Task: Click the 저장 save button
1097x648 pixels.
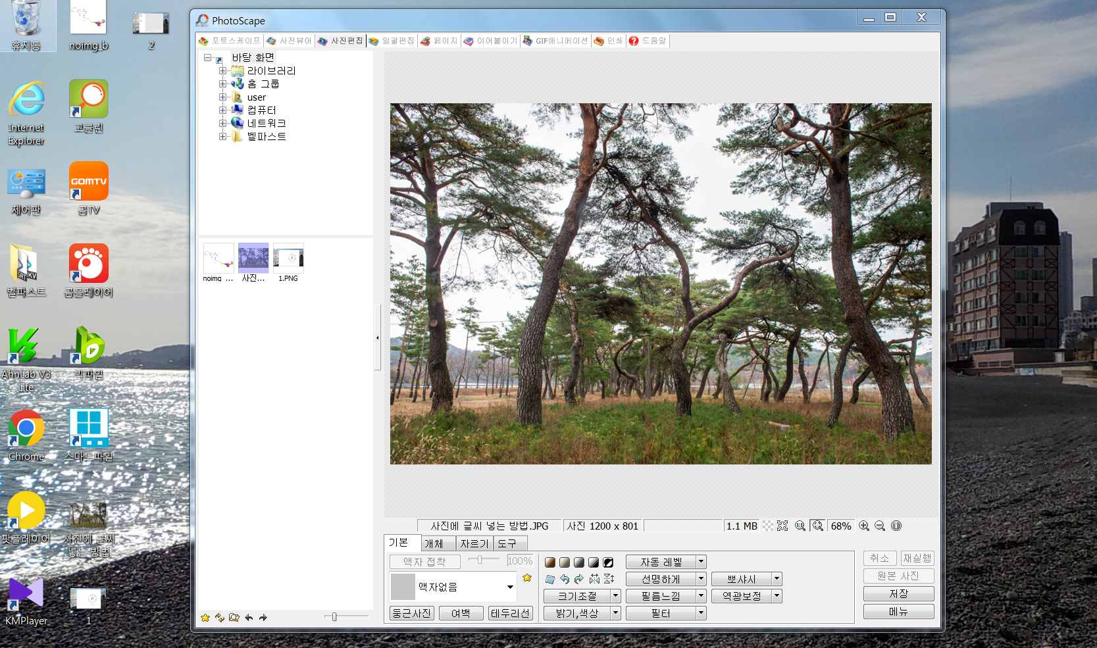Action: (898, 593)
